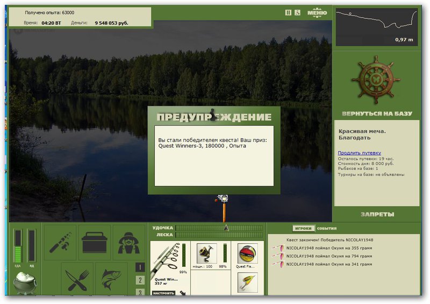The image size is (430, 304).
Task: Select the spinning reel item
Action: point(207,253)
